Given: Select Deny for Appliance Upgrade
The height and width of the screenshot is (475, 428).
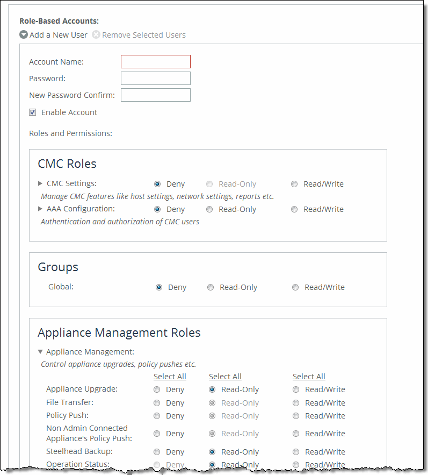Looking at the screenshot, I should (x=156, y=389).
